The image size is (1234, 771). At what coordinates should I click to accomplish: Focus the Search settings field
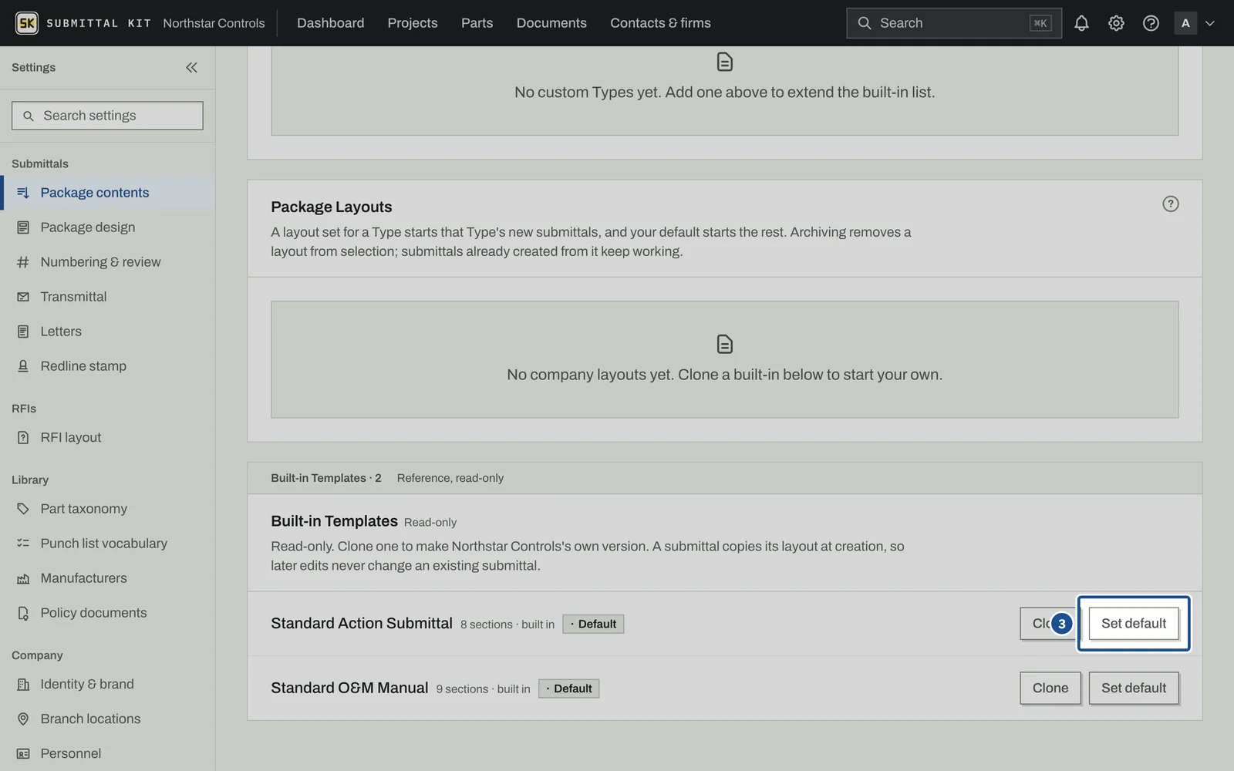(107, 116)
